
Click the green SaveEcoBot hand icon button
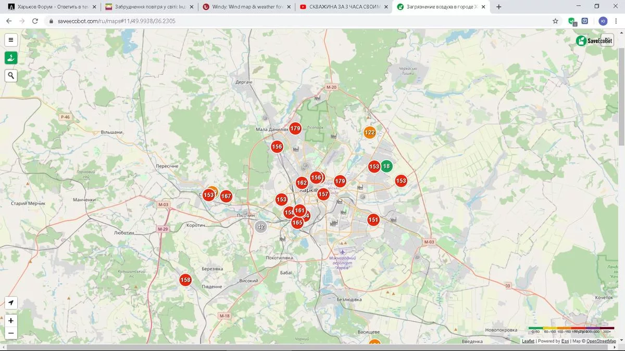point(11,58)
